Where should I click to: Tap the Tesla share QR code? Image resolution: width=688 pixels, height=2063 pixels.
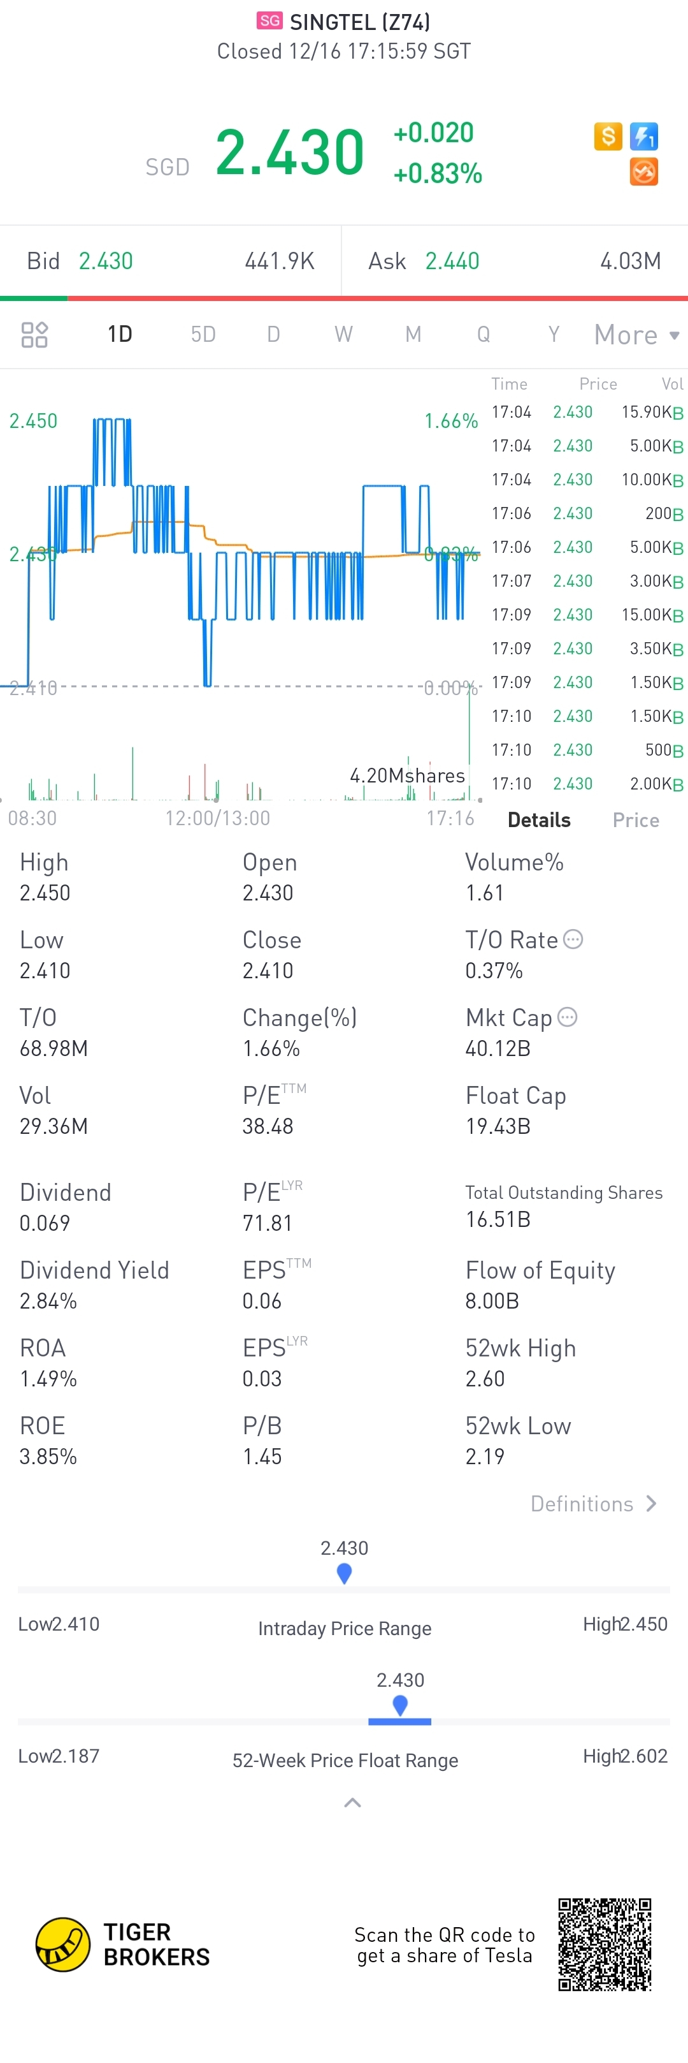pyautogui.click(x=605, y=1944)
